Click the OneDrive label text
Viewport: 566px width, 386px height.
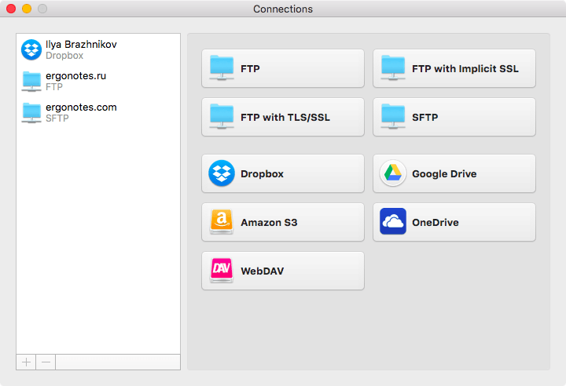click(436, 222)
